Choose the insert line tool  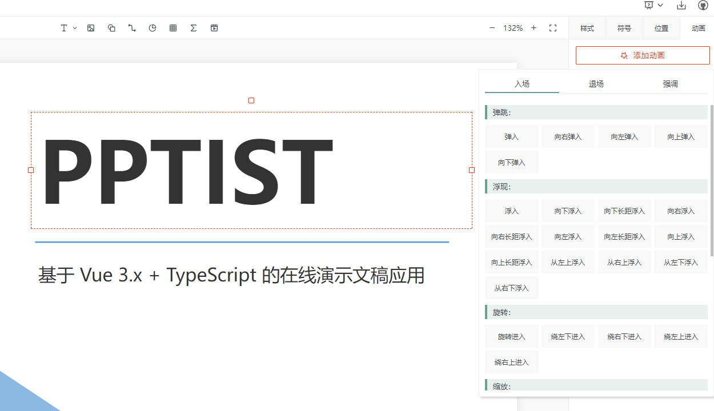[132, 28]
